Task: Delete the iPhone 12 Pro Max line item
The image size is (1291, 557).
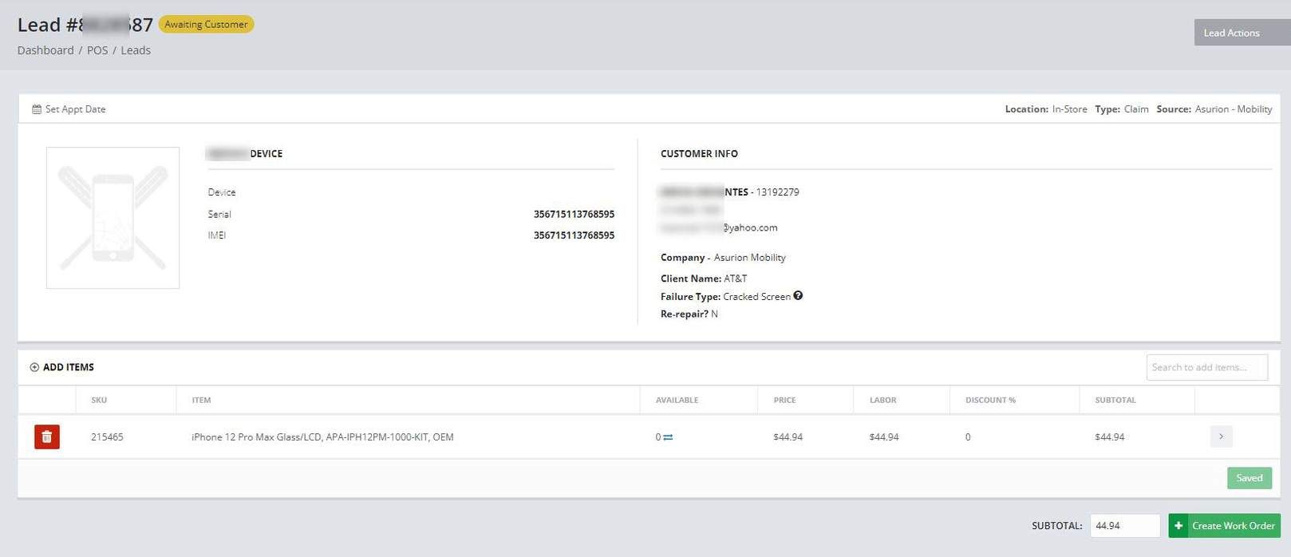Action: [x=47, y=437]
